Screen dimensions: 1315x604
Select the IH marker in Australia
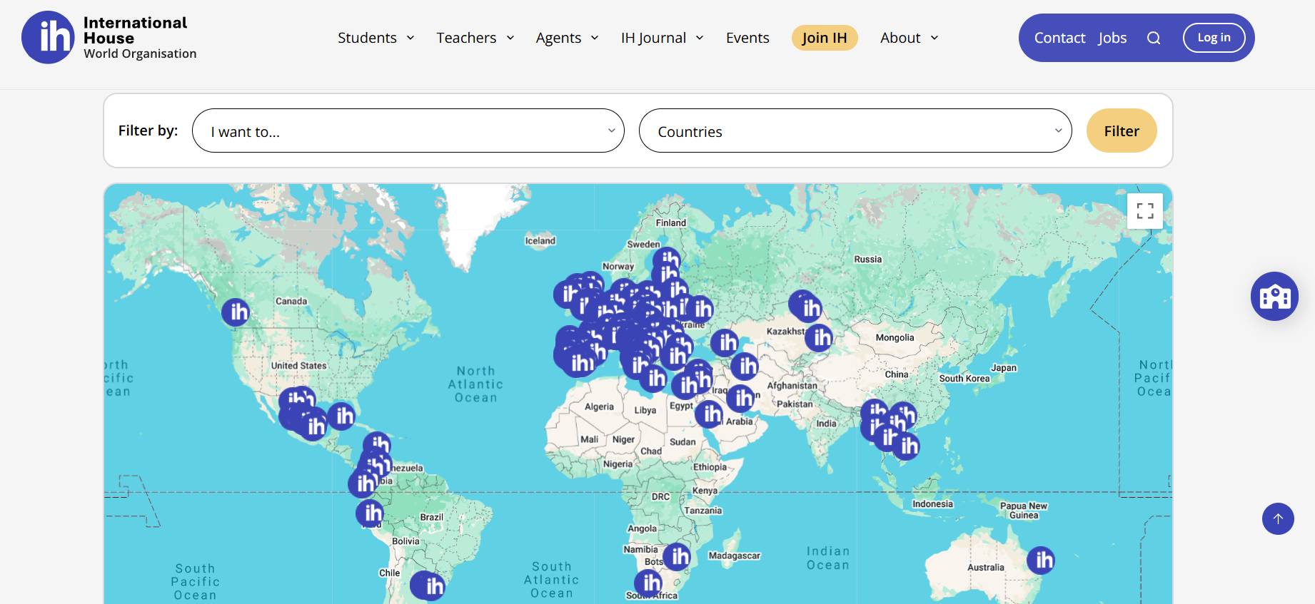point(1041,561)
